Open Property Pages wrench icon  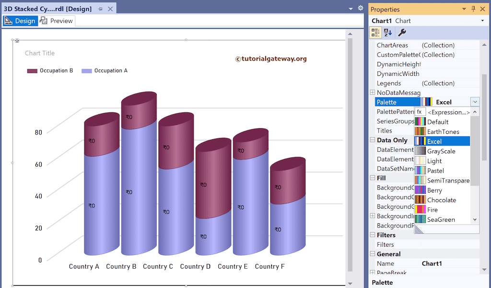tap(402, 33)
